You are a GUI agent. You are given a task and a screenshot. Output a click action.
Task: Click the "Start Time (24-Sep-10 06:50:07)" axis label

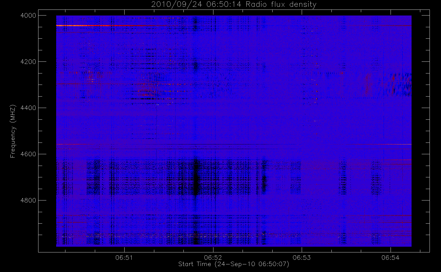click(234, 264)
